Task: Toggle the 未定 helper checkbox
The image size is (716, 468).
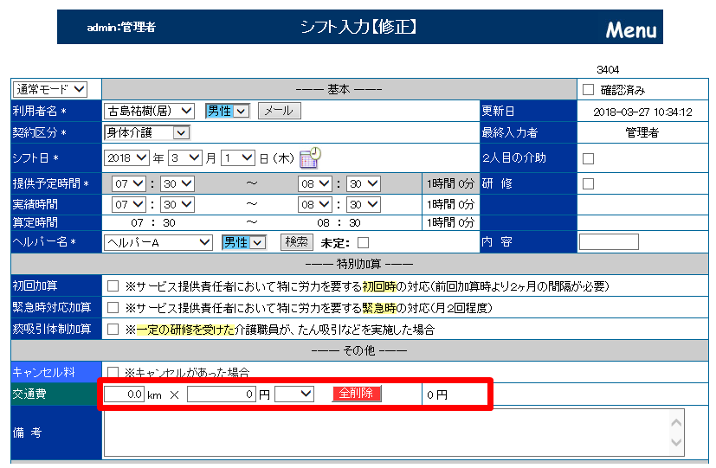Action: point(364,242)
